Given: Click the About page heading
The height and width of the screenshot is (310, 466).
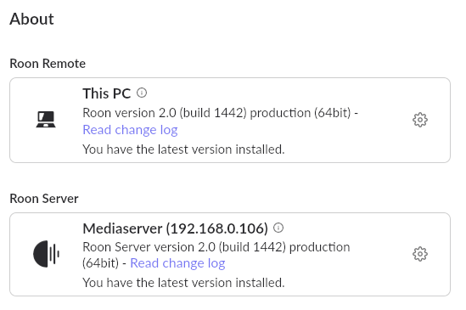Looking at the screenshot, I should (31, 19).
